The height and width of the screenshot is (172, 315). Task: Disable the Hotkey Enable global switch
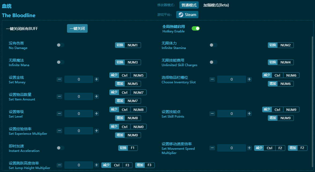[x=196, y=28]
